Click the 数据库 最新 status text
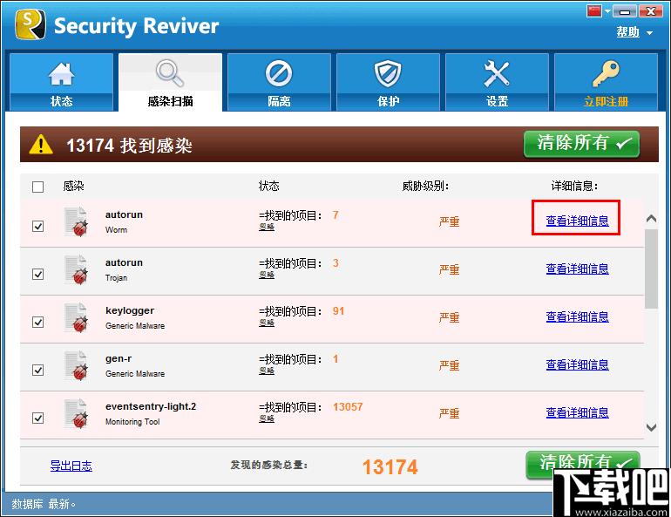671x517 pixels. [44, 504]
